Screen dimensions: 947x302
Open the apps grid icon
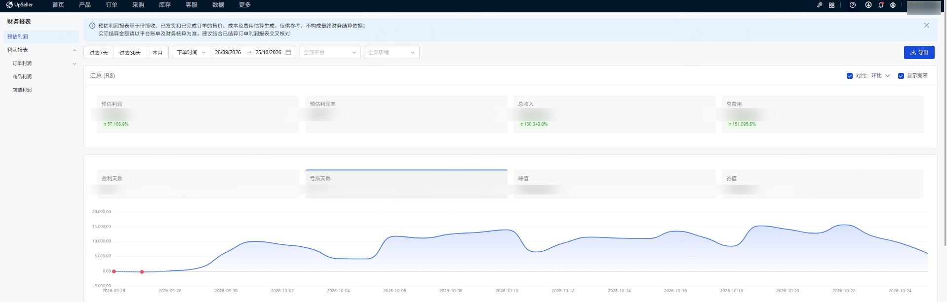tap(831, 5)
